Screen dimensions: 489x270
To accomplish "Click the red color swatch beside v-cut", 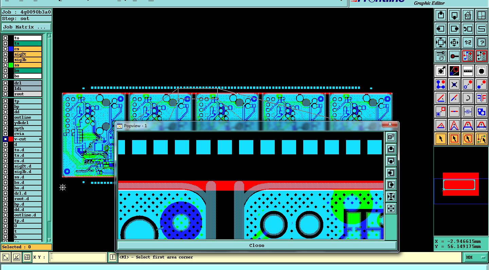I will coord(11,139).
